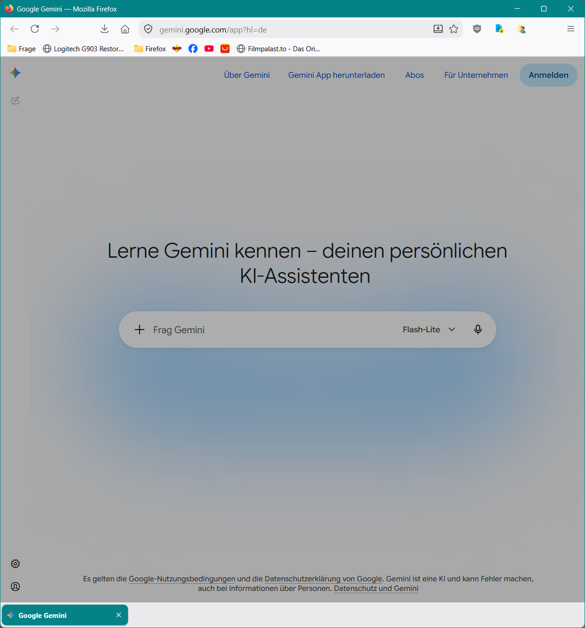Open Gemini settings gear icon in sidebar
585x628 pixels.
pyautogui.click(x=15, y=564)
